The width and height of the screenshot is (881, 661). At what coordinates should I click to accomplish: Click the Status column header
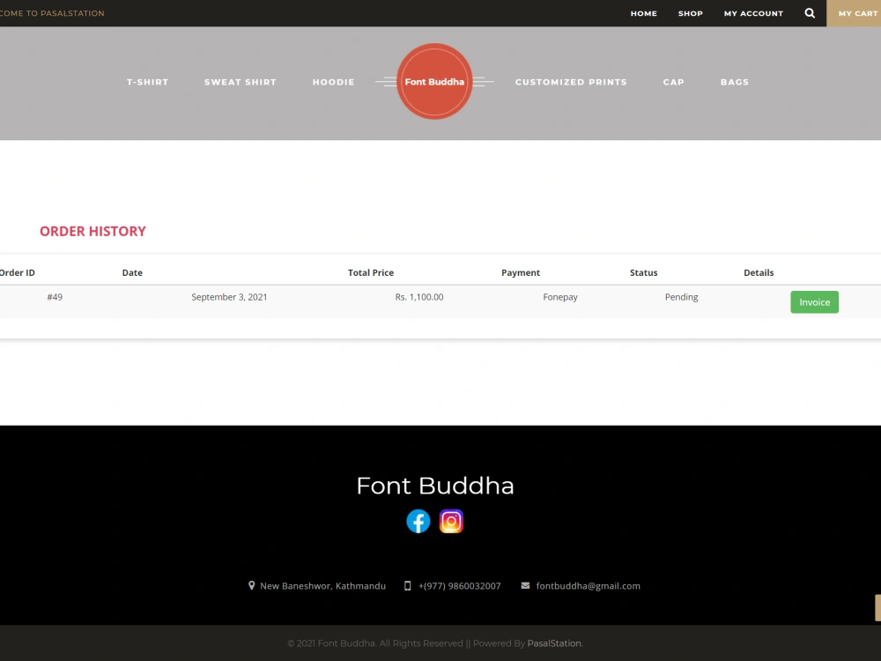643,272
